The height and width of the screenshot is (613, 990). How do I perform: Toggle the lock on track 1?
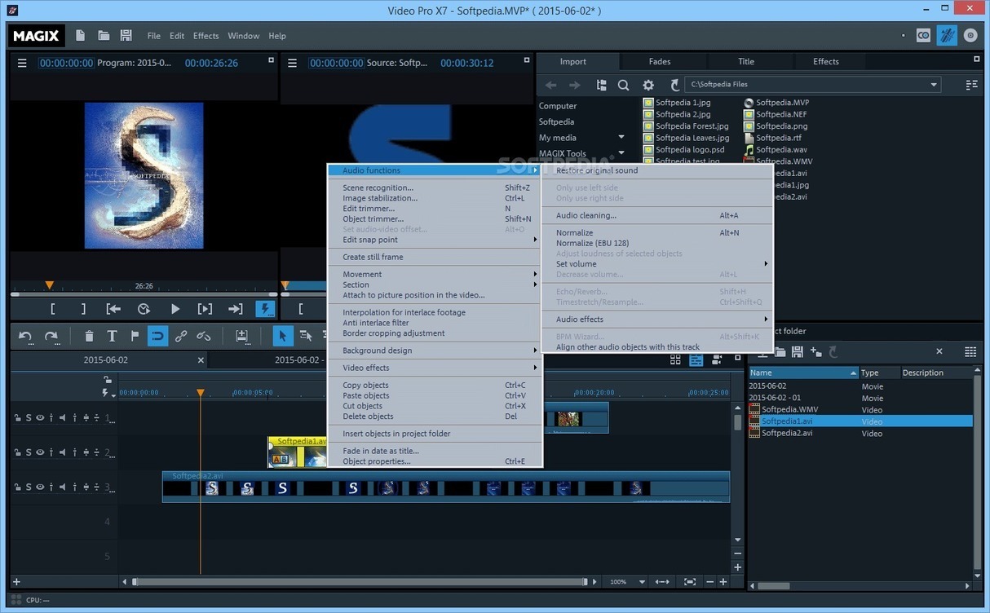click(x=18, y=418)
